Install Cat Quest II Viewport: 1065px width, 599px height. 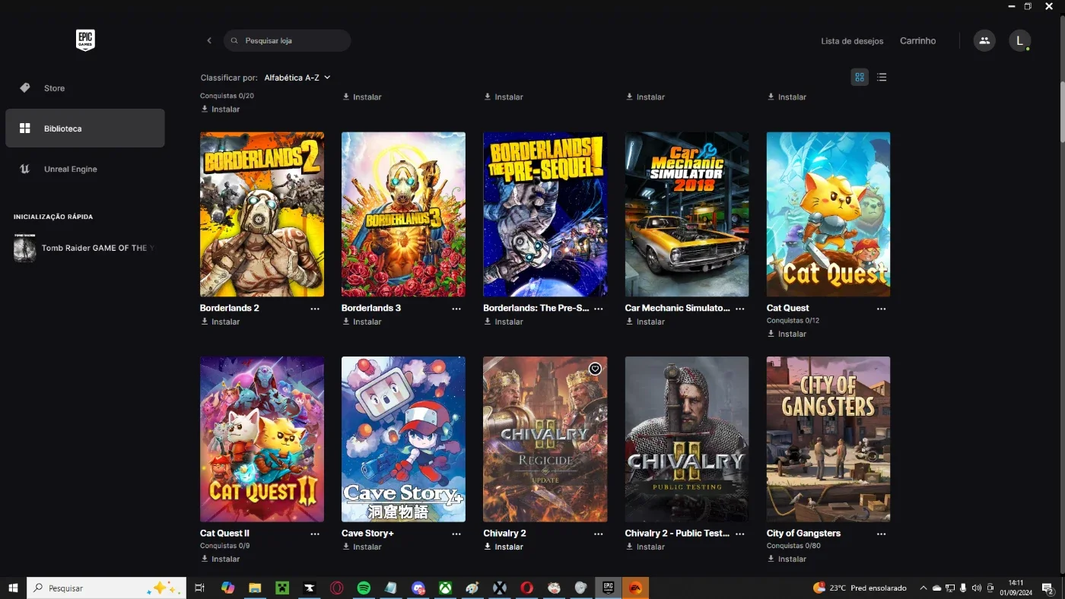(221, 559)
